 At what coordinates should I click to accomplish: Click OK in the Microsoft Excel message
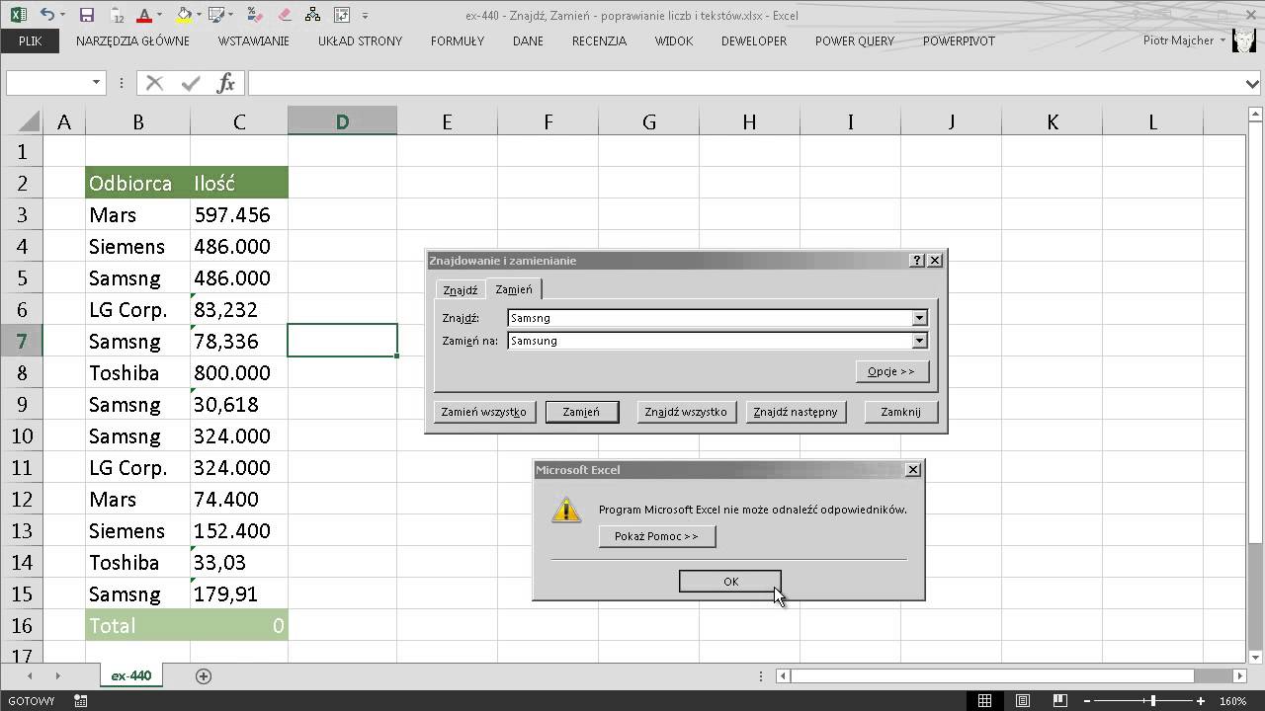coord(730,582)
